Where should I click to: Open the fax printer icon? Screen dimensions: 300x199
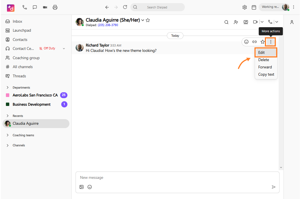pyautogui.click(x=55, y=7)
